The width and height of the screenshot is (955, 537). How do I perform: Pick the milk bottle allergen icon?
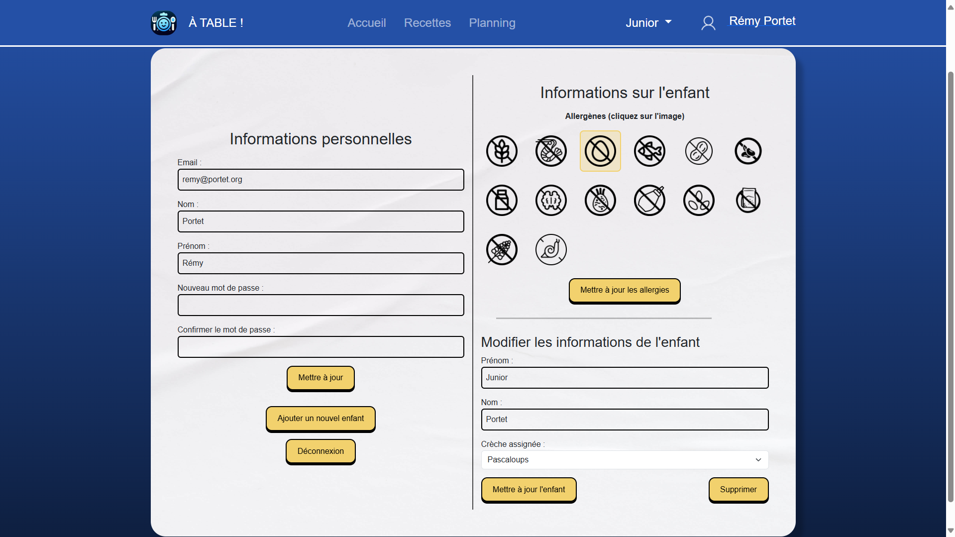pos(502,201)
